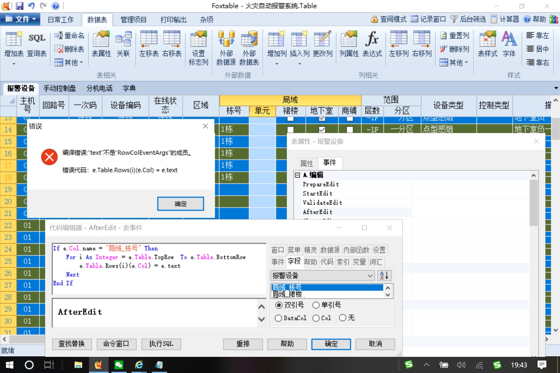Click 重排 button in code editor
The height and width of the screenshot is (373, 560).
(x=243, y=344)
